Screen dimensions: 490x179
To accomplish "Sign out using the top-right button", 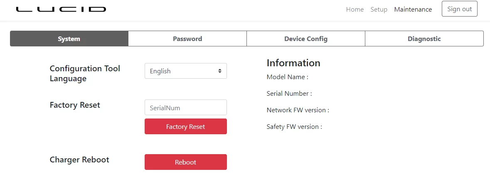I will pos(459,9).
